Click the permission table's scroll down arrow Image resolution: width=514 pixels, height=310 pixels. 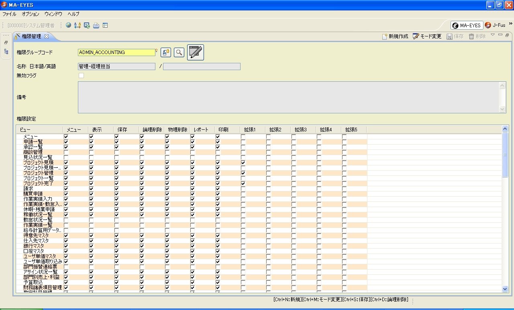pos(505,289)
